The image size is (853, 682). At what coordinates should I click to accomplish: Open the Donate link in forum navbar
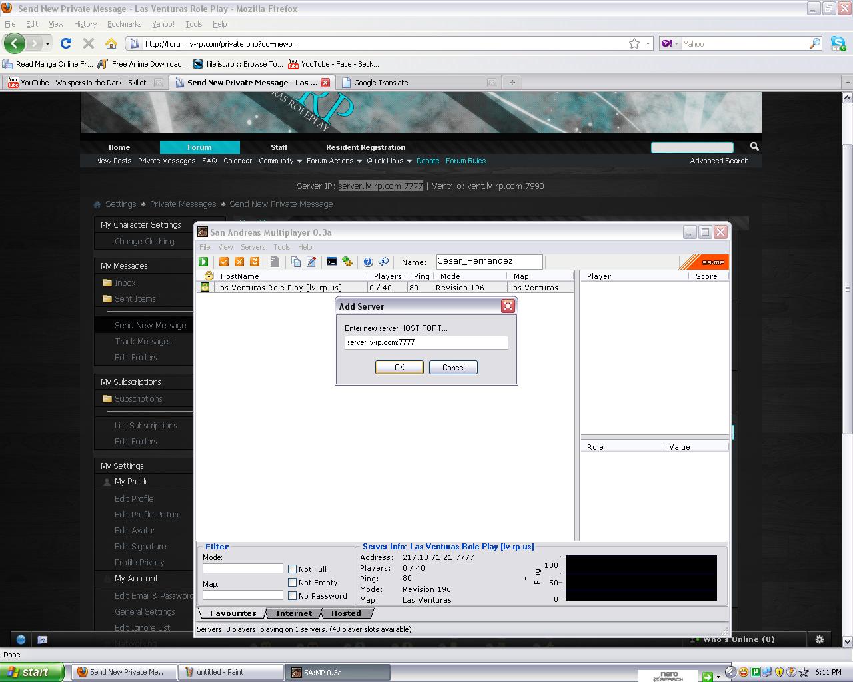click(x=428, y=161)
